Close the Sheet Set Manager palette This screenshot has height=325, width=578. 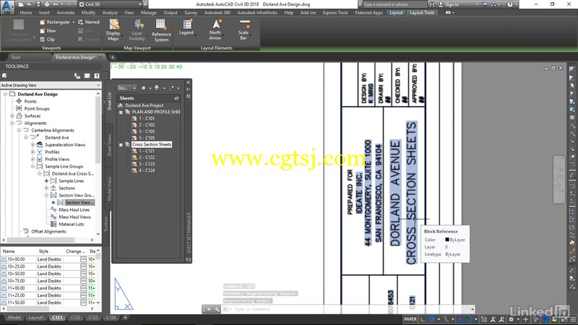pos(188,82)
